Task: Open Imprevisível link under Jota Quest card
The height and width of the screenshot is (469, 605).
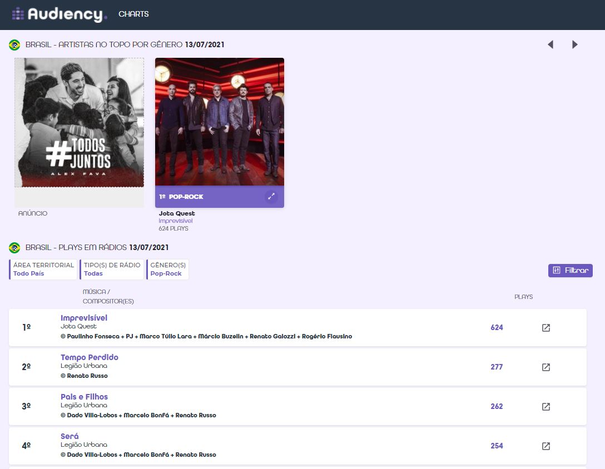Action: [176, 221]
